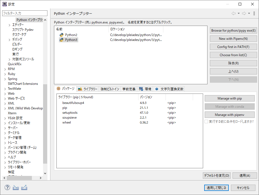Open the back history dropdown arrow
259x195 pixels.
[239, 13]
